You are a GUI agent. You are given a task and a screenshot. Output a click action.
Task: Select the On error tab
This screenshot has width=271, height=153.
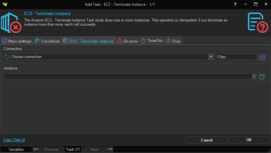[x=127, y=41]
